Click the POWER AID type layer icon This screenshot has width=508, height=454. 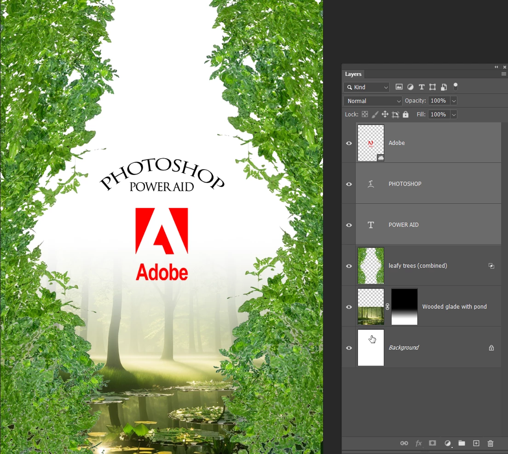[x=371, y=225]
